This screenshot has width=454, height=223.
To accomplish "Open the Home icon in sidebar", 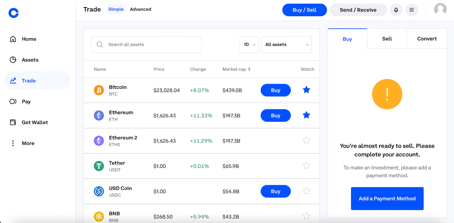I will pos(13,39).
